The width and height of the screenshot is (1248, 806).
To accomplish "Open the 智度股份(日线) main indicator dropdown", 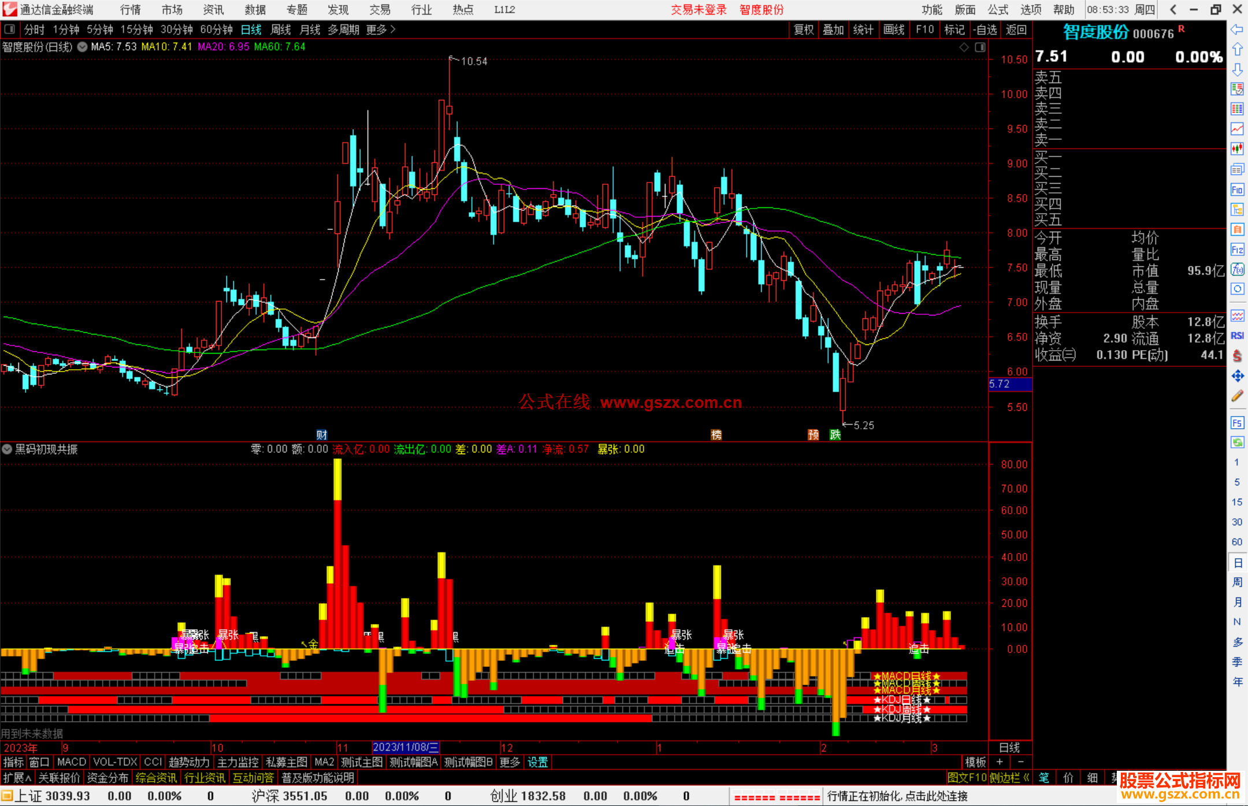I will (83, 47).
